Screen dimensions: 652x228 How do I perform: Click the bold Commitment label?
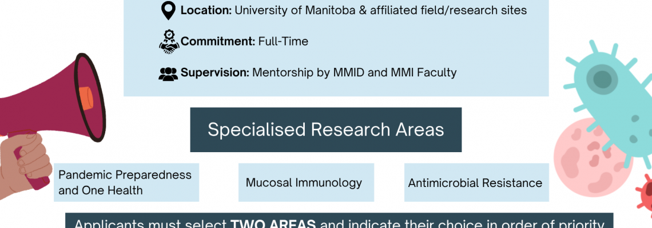coord(218,41)
